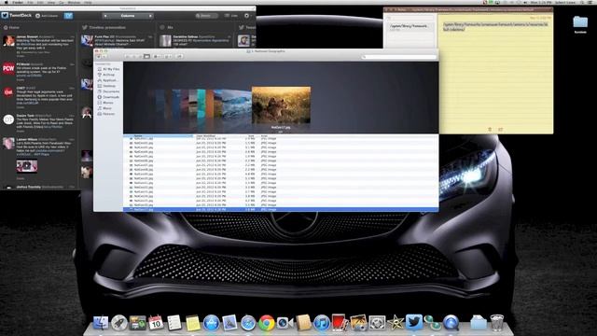Select the blue folder on the desktop
The height and width of the screenshot is (336, 597).
580,22
